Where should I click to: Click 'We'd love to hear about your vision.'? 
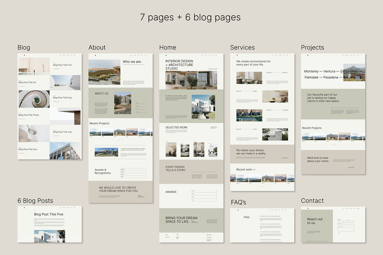pyautogui.click(x=318, y=159)
